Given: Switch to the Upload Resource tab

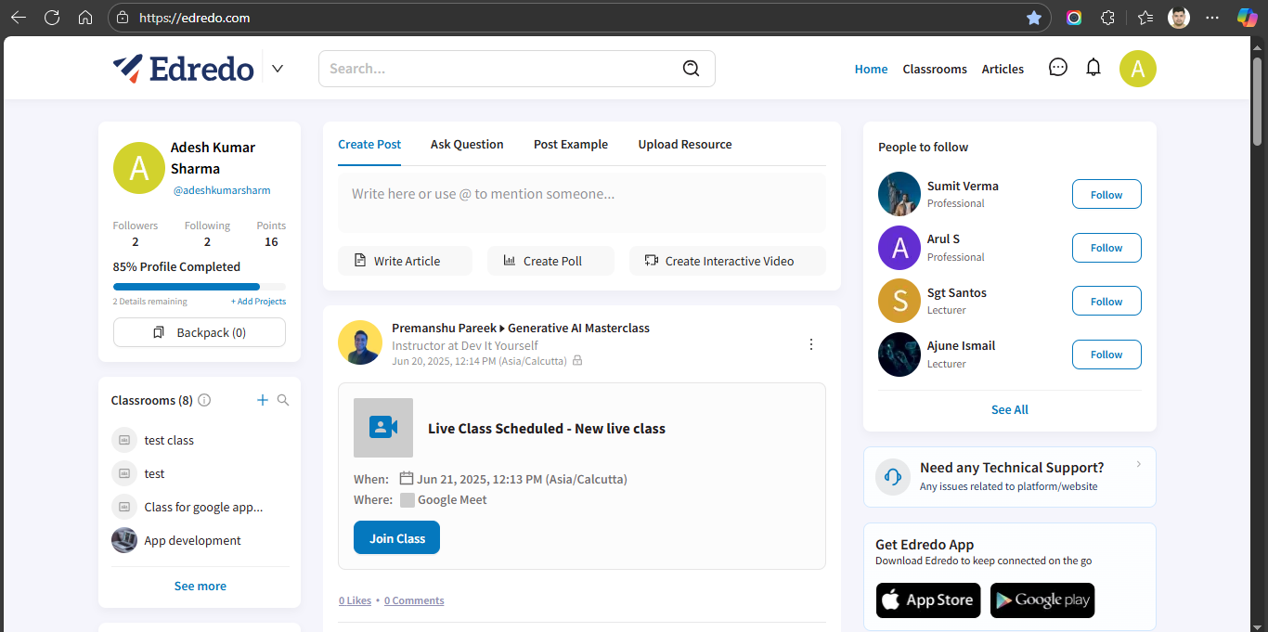Looking at the screenshot, I should [685, 145].
